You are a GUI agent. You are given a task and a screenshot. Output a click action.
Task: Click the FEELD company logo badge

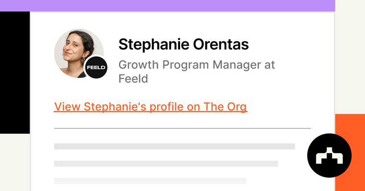96,68
